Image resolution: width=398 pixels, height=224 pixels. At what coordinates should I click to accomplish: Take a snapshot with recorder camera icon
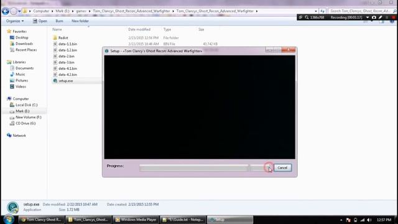click(x=374, y=17)
